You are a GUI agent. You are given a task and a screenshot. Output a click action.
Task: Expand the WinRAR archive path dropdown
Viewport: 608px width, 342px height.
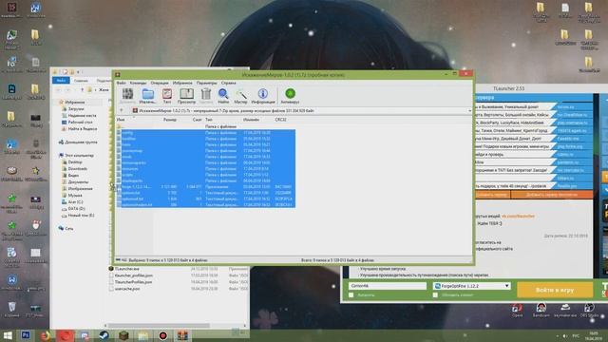tap(469, 111)
